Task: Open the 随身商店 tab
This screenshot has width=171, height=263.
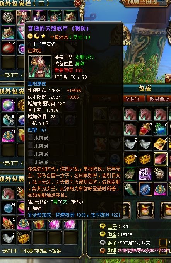Action: click(x=159, y=99)
